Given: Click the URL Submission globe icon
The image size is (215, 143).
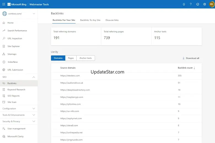Looking at the screenshot, I should 4,70.
